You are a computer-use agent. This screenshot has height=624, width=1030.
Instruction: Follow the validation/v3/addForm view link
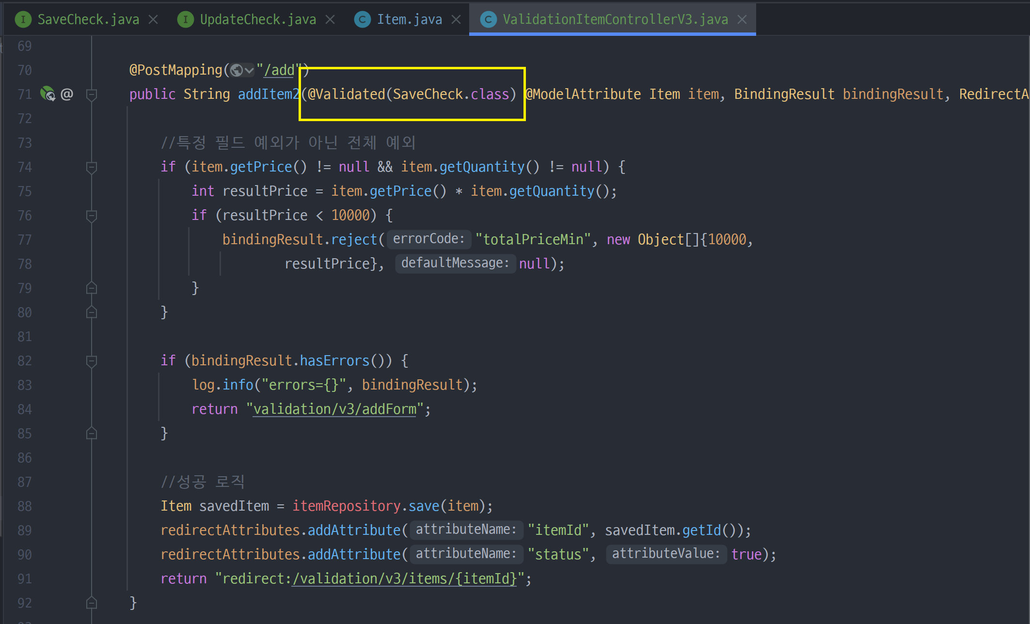[334, 409]
